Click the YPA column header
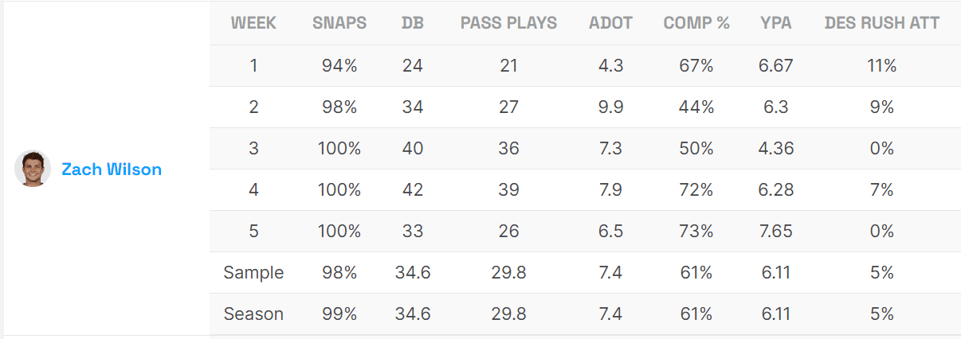 776,23
